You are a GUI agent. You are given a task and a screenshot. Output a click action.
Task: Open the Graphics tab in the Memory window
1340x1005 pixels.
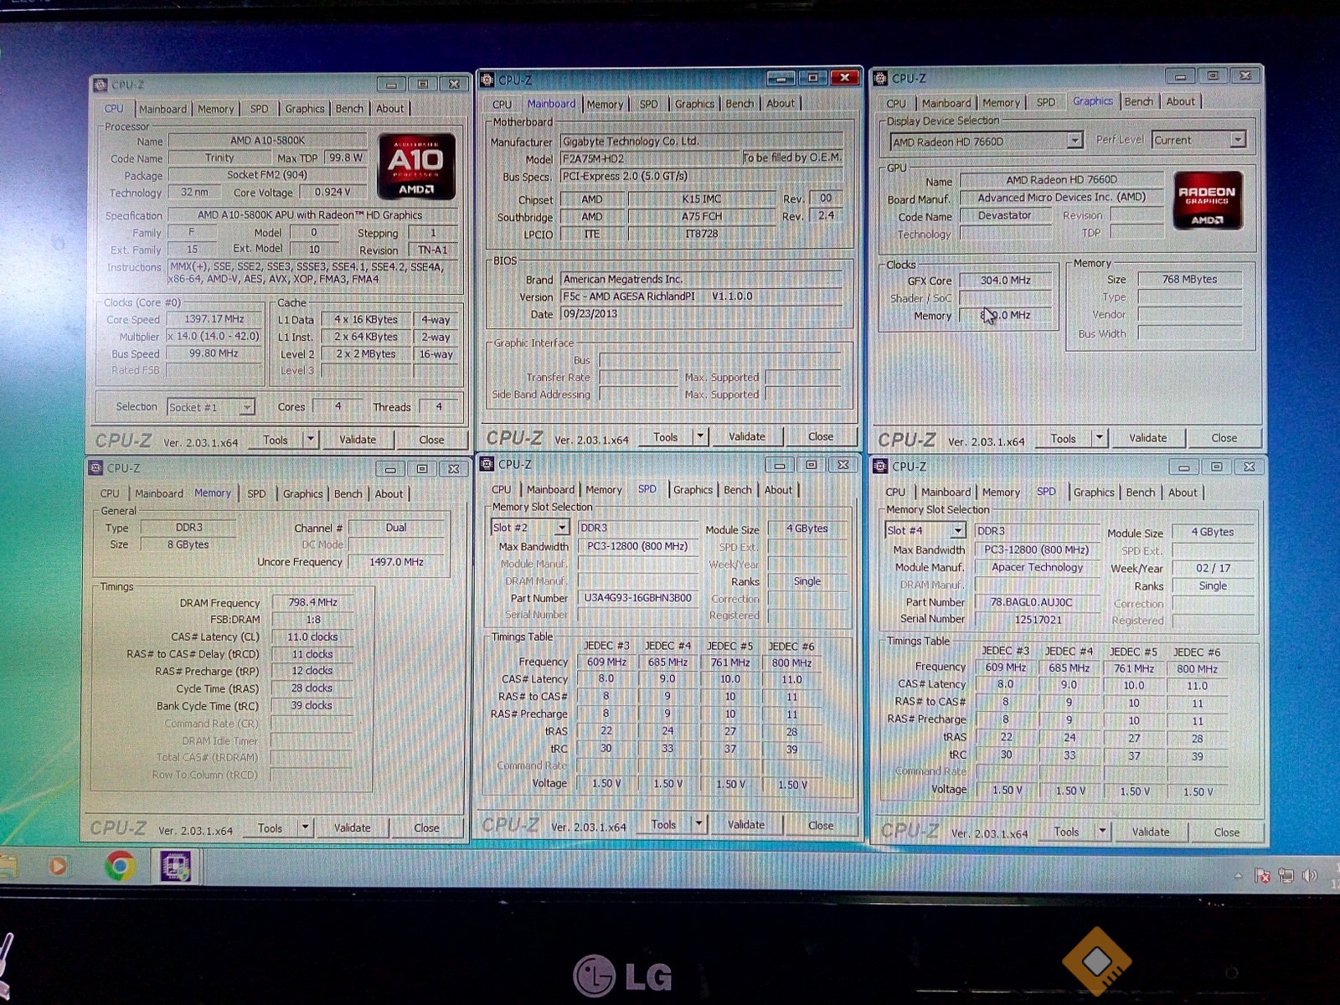[302, 494]
